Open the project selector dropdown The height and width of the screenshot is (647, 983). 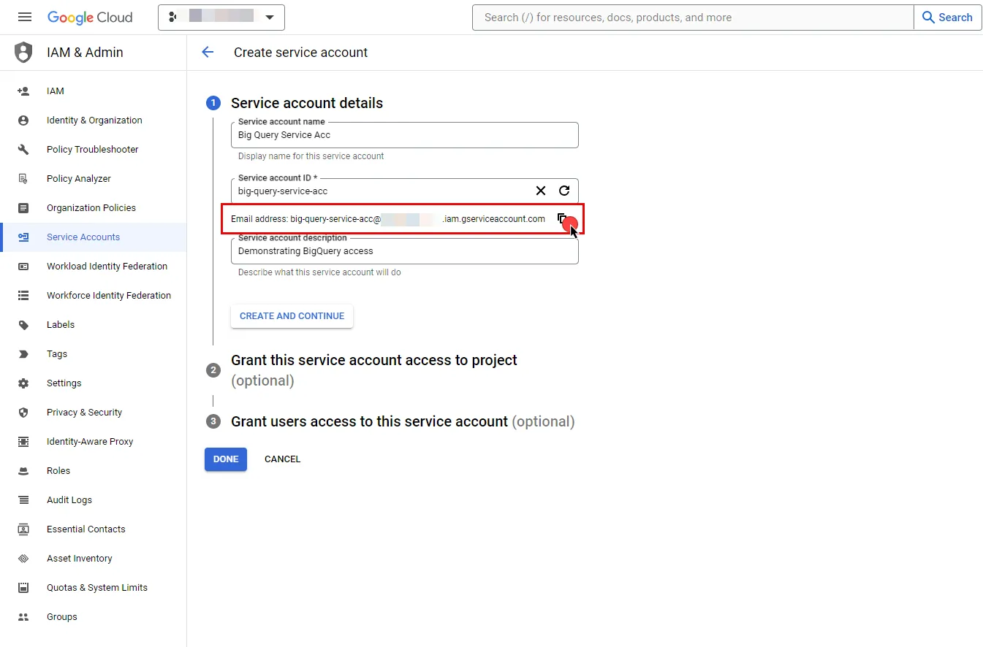point(270,17)
